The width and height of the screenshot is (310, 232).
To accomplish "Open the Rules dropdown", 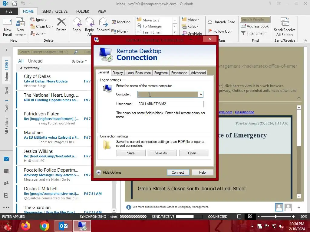I will coord(190,27).
